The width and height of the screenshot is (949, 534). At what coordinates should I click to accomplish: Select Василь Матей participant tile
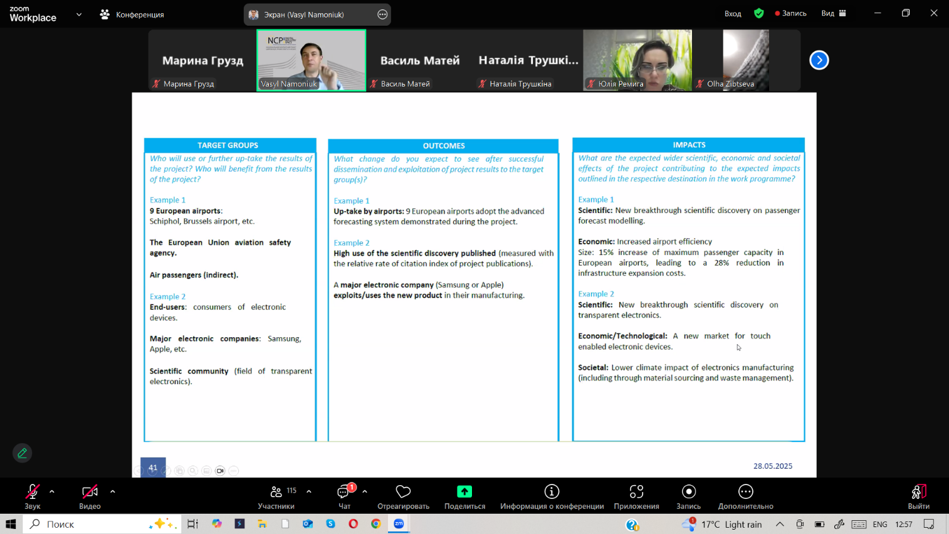420,61
